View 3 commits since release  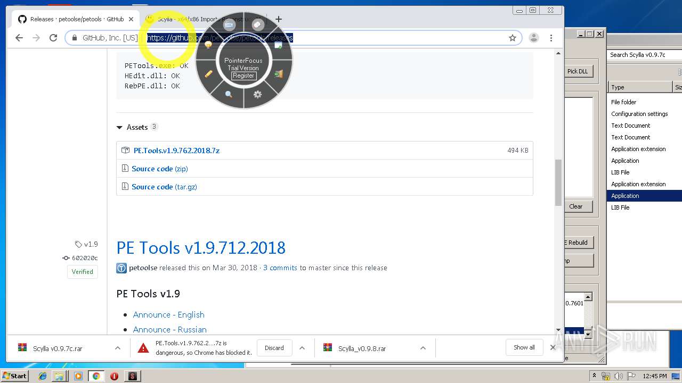(280, 268)
